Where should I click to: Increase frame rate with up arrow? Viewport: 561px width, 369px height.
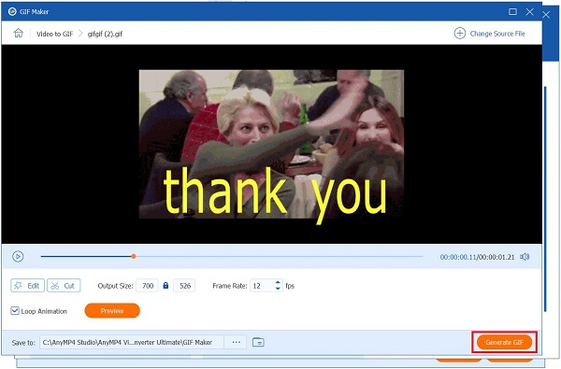tap(278, 282)
